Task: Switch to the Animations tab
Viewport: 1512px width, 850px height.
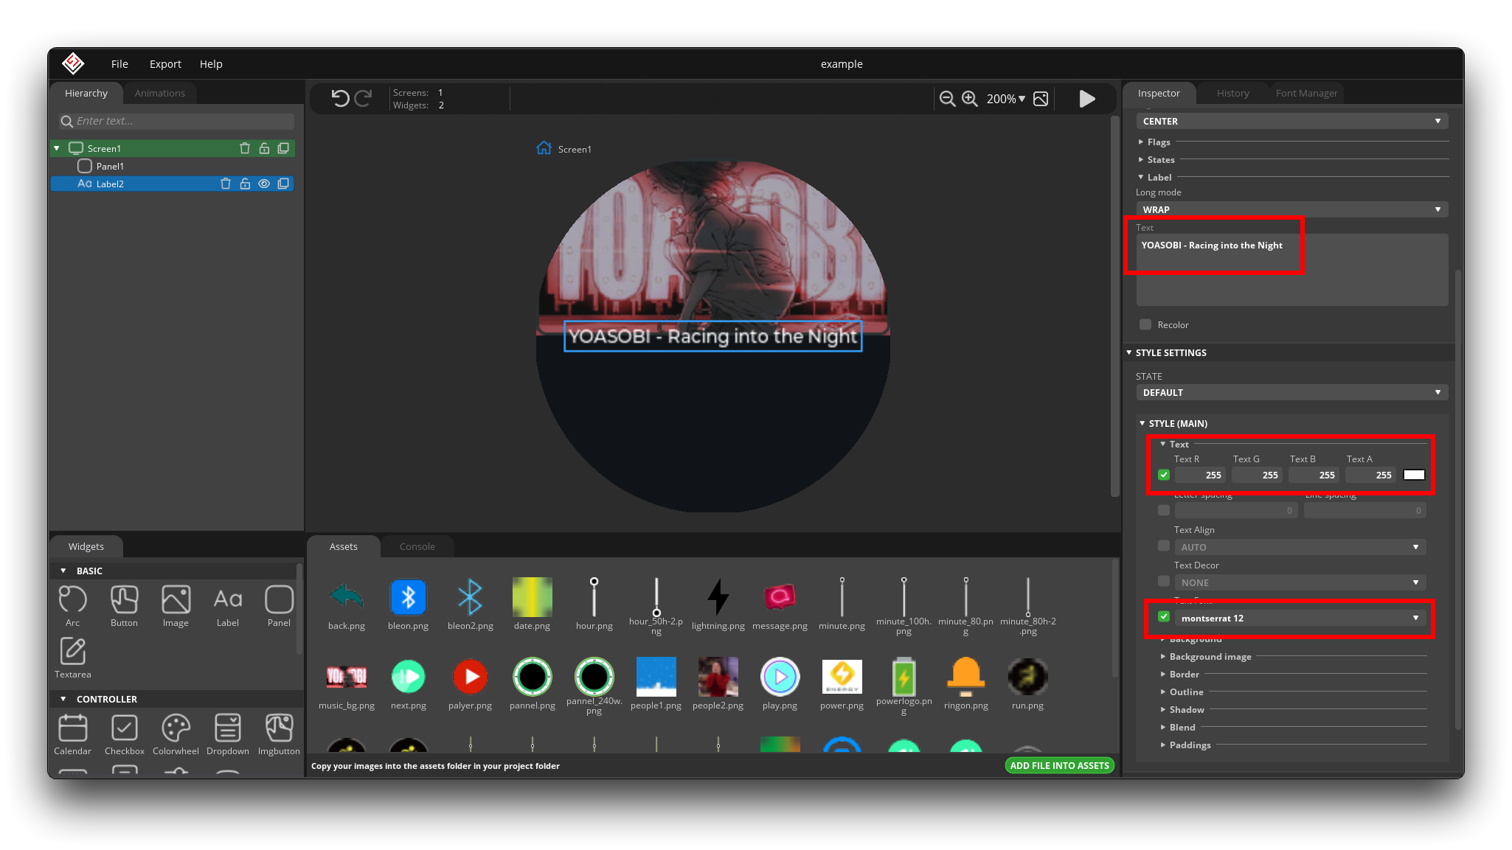Action: [x=160, y=93]
